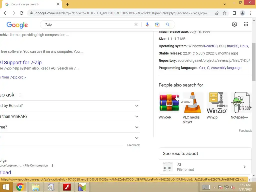Open the Flash app on the taskbar
The image size is (256, 192).
click(67, 187)
